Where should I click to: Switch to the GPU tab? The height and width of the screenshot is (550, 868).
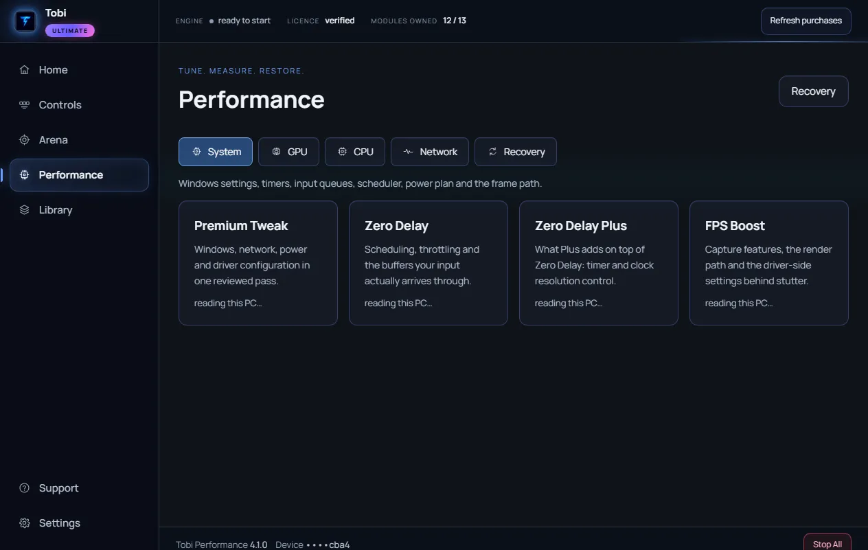(x=288, y=152)
